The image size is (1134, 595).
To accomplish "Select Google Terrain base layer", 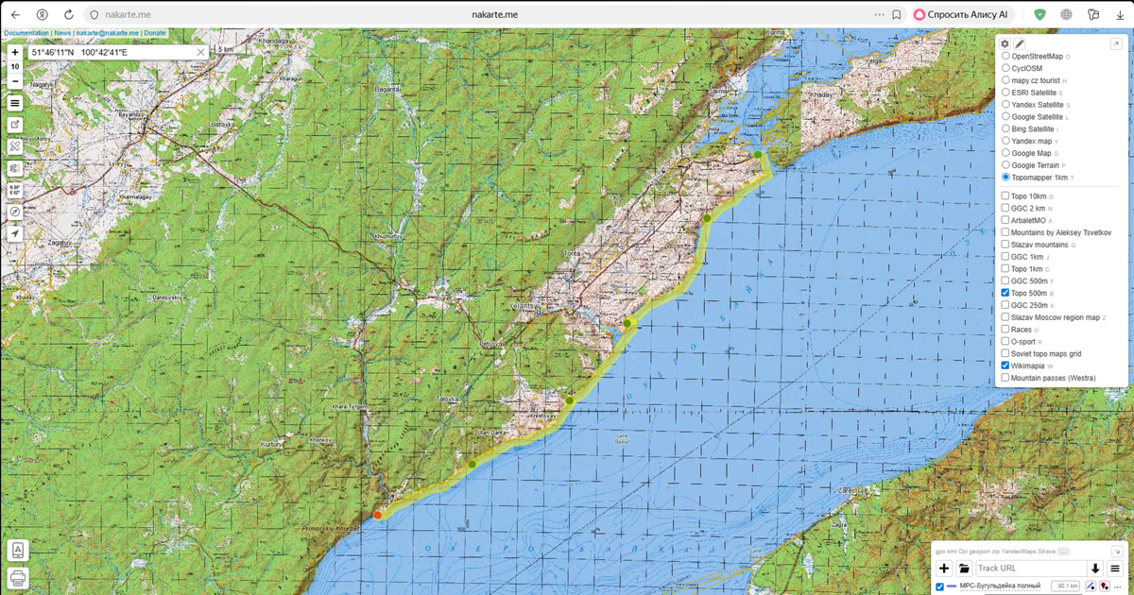I will point(1005,165).
